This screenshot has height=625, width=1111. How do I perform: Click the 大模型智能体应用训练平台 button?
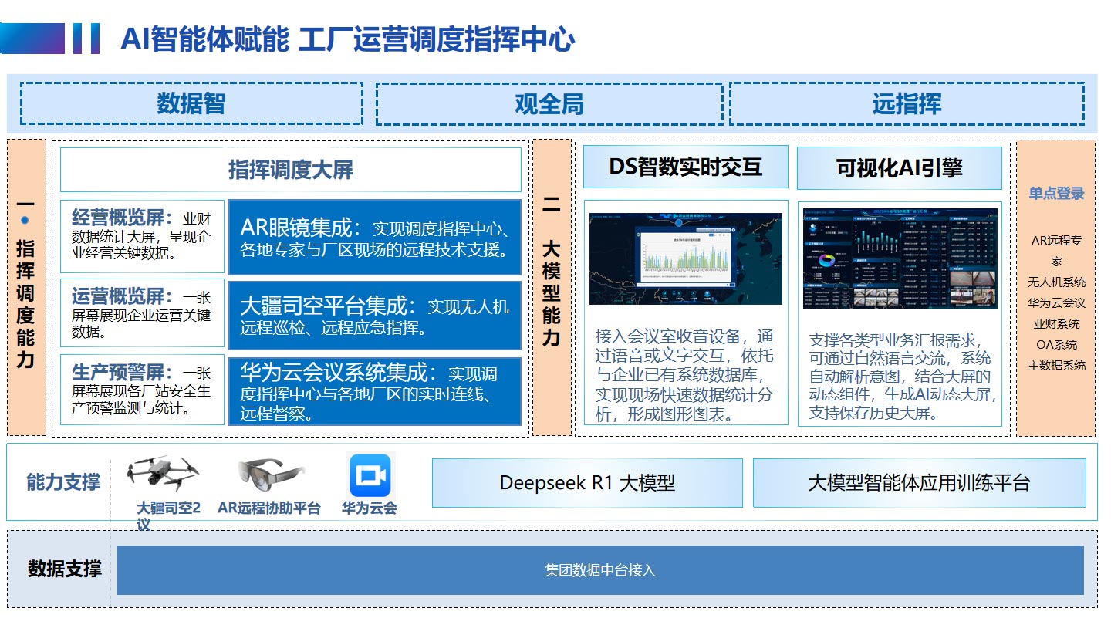coord(919,483)
